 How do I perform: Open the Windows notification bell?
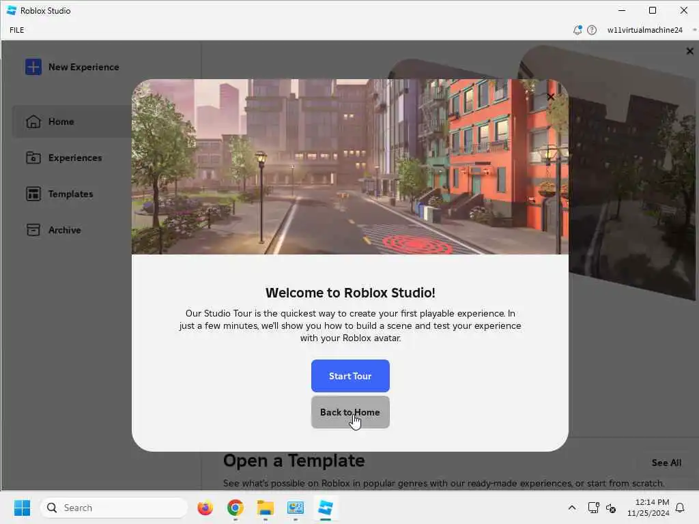click(681, 508)
